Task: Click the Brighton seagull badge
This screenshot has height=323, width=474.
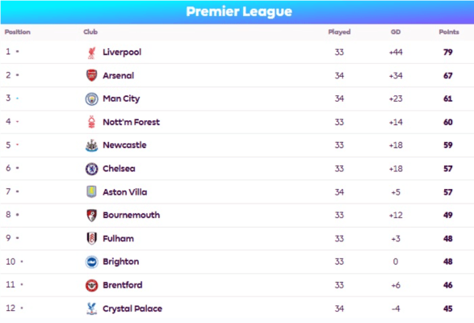Action: [x=91, y=262]
